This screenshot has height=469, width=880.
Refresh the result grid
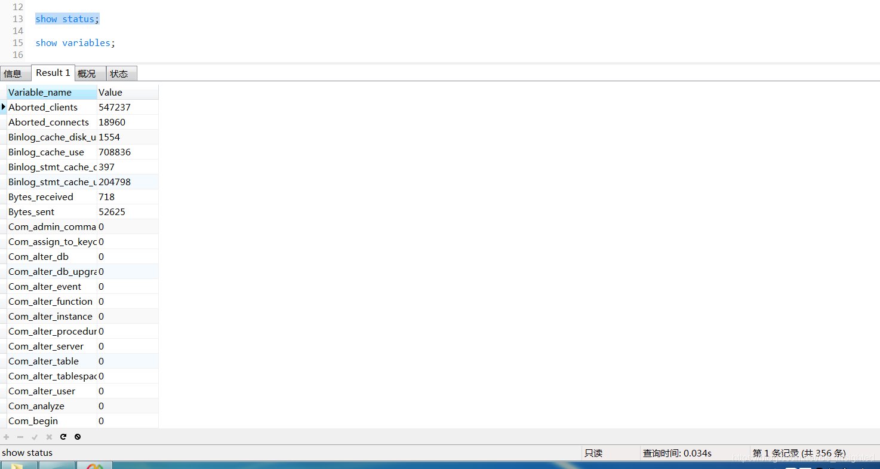[x=63, y=437]
